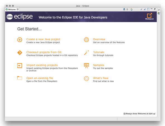Image resolution: width=165 pixels, height=126 pixels.
Task: Select the Welcome tab
Action: [x=12, y=9]
